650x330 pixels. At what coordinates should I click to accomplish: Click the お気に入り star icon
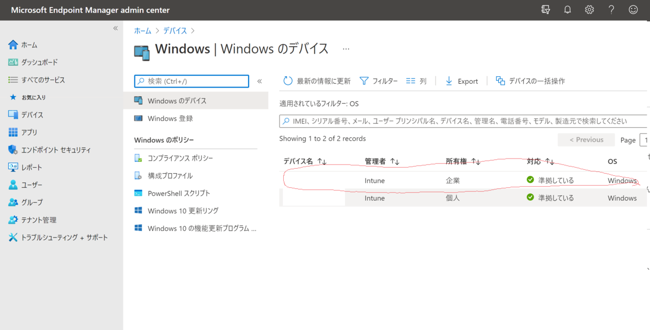point(14,97)
